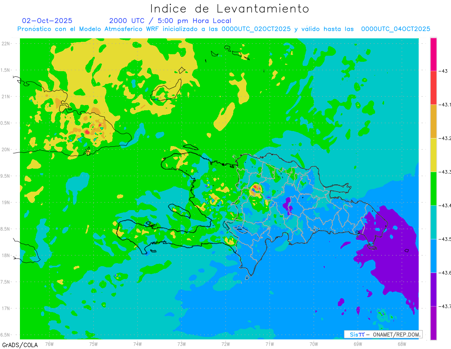451x349 pixels.
Task: Select the '76W' longitude axis label
Action: [x=49, y=343]
